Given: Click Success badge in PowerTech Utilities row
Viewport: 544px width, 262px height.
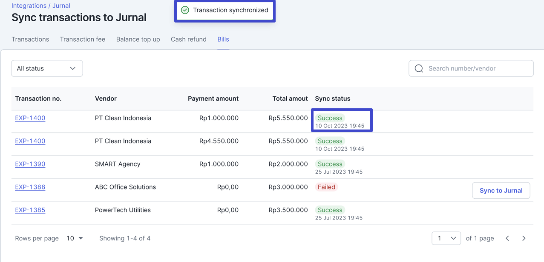Looking at the screenshot, I should click(330, 210).
